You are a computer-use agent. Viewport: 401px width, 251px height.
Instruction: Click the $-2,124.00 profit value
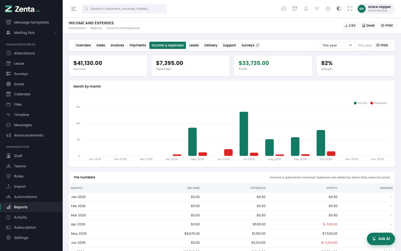[329, 242]
